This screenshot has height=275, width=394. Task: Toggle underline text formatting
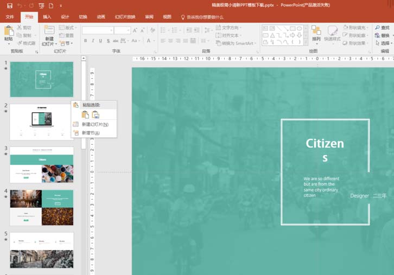[x=100, y=41]
